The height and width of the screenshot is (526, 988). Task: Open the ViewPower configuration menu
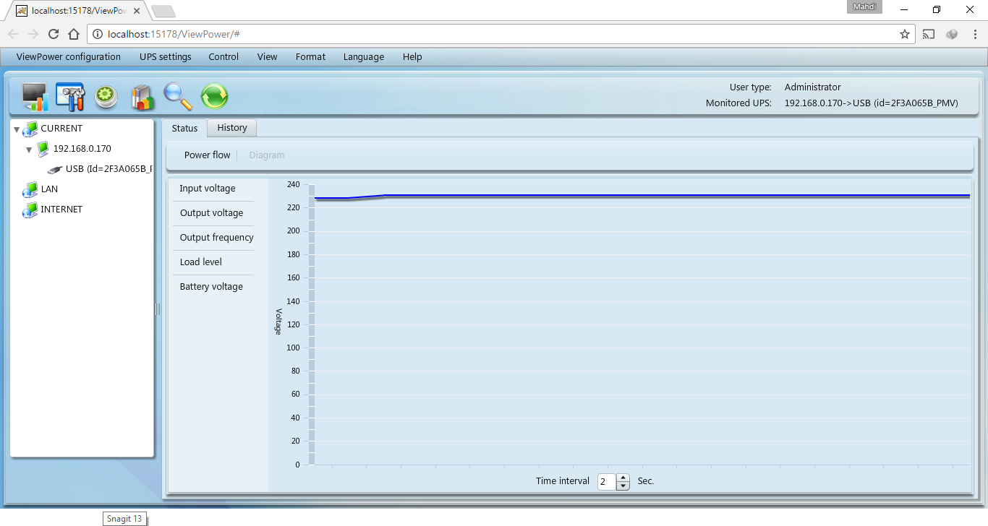click(x=69, y=57)
